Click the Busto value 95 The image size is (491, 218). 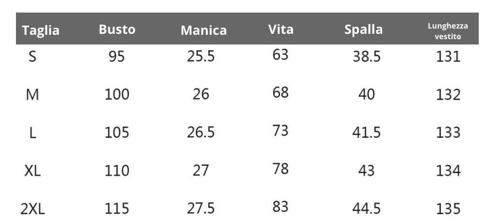click(x=117, y=57)
